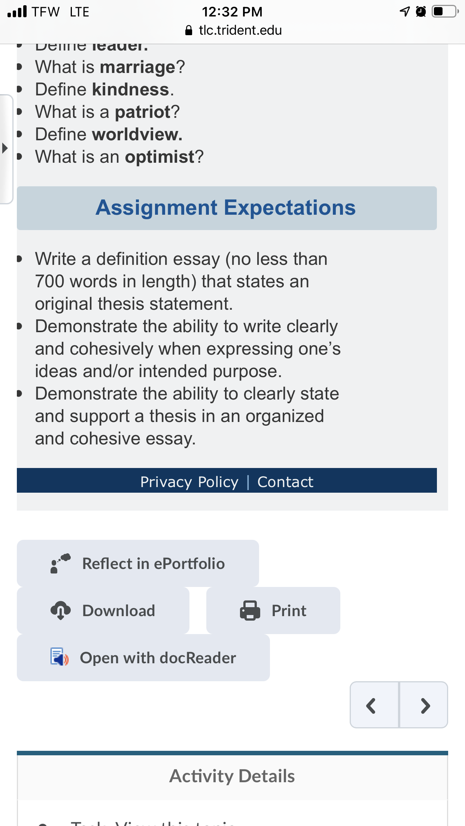This screenshot has width=465, height=826.
Task: Tap the Assignment Expectations header
Action: pos(227,208)
